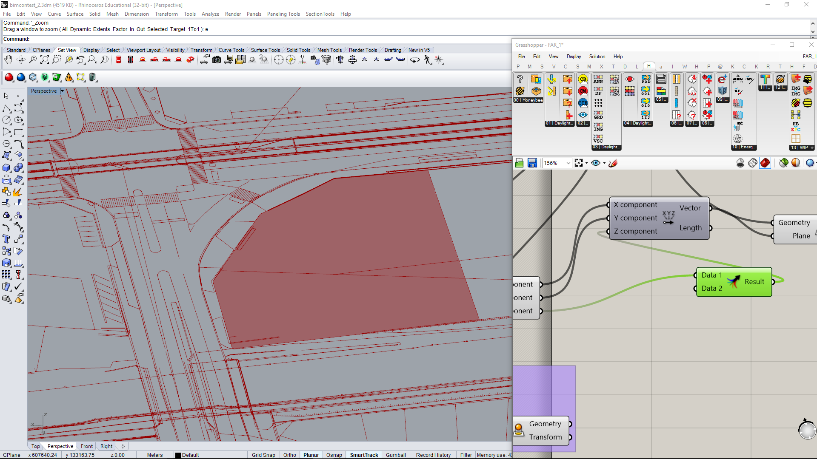The image size is (817, 459).
Task: Open the Perspective viewport dropdown arrow
Action: pos(62,91)
